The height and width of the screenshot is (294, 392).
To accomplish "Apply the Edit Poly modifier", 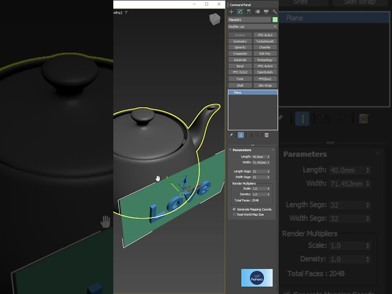I will click(265, 53).
